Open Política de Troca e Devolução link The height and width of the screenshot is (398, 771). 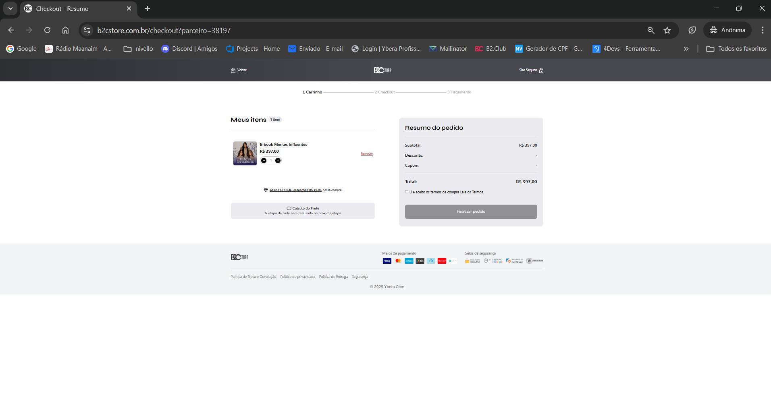click(254, 277)
